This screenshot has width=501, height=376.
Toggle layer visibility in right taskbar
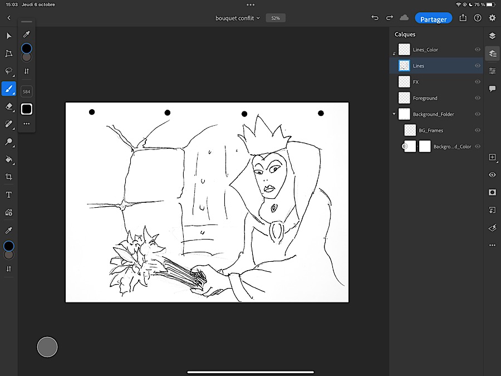[x=493, y=174]
